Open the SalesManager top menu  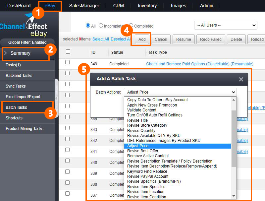84,6
